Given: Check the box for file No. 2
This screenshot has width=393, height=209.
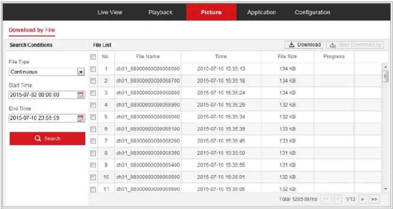Looking at the screenshot, I should pyautogui.click(x=92, y=81).
